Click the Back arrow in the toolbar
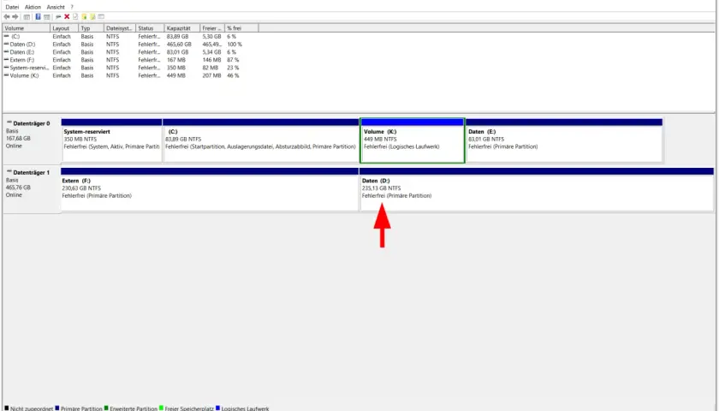Image resolution: width=719 pixels, height=411 pixels. [7, 16]
